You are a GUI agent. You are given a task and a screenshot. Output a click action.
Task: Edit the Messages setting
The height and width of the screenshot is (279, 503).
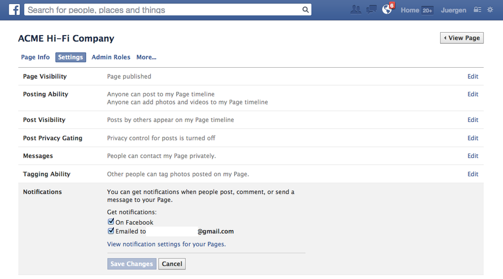click(473, 156)
